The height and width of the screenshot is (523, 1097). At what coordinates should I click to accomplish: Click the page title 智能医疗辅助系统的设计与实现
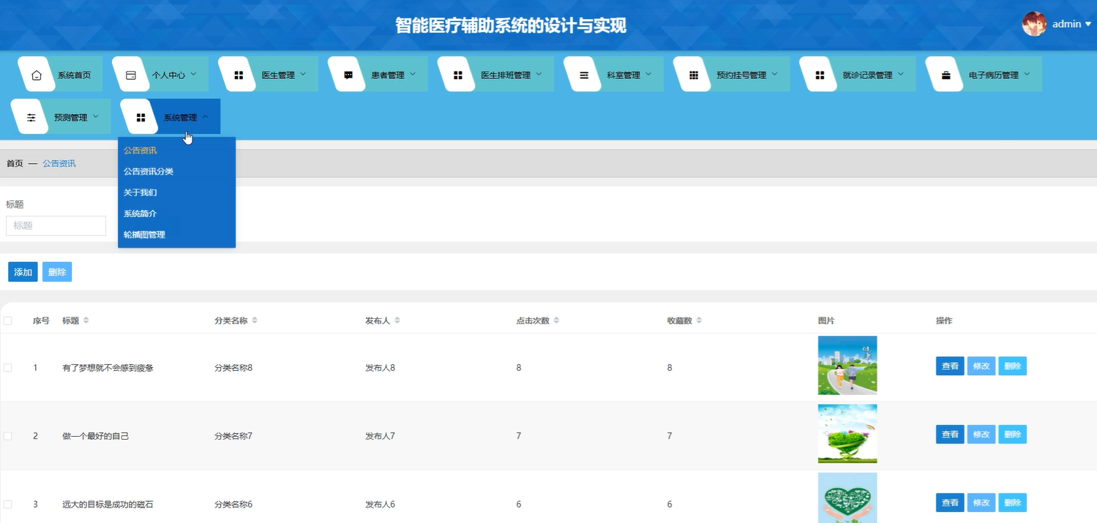pos(511,26)
